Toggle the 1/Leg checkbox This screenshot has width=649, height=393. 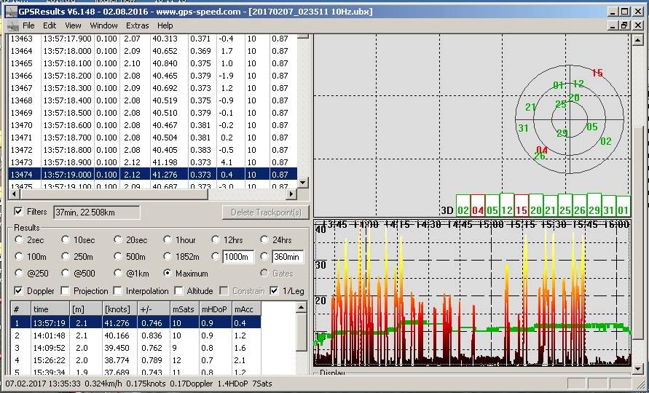[x=274, y=291]
